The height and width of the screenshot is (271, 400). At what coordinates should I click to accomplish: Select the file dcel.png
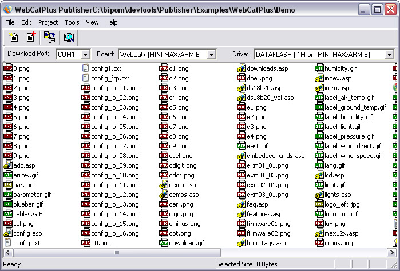click(181, 156)
